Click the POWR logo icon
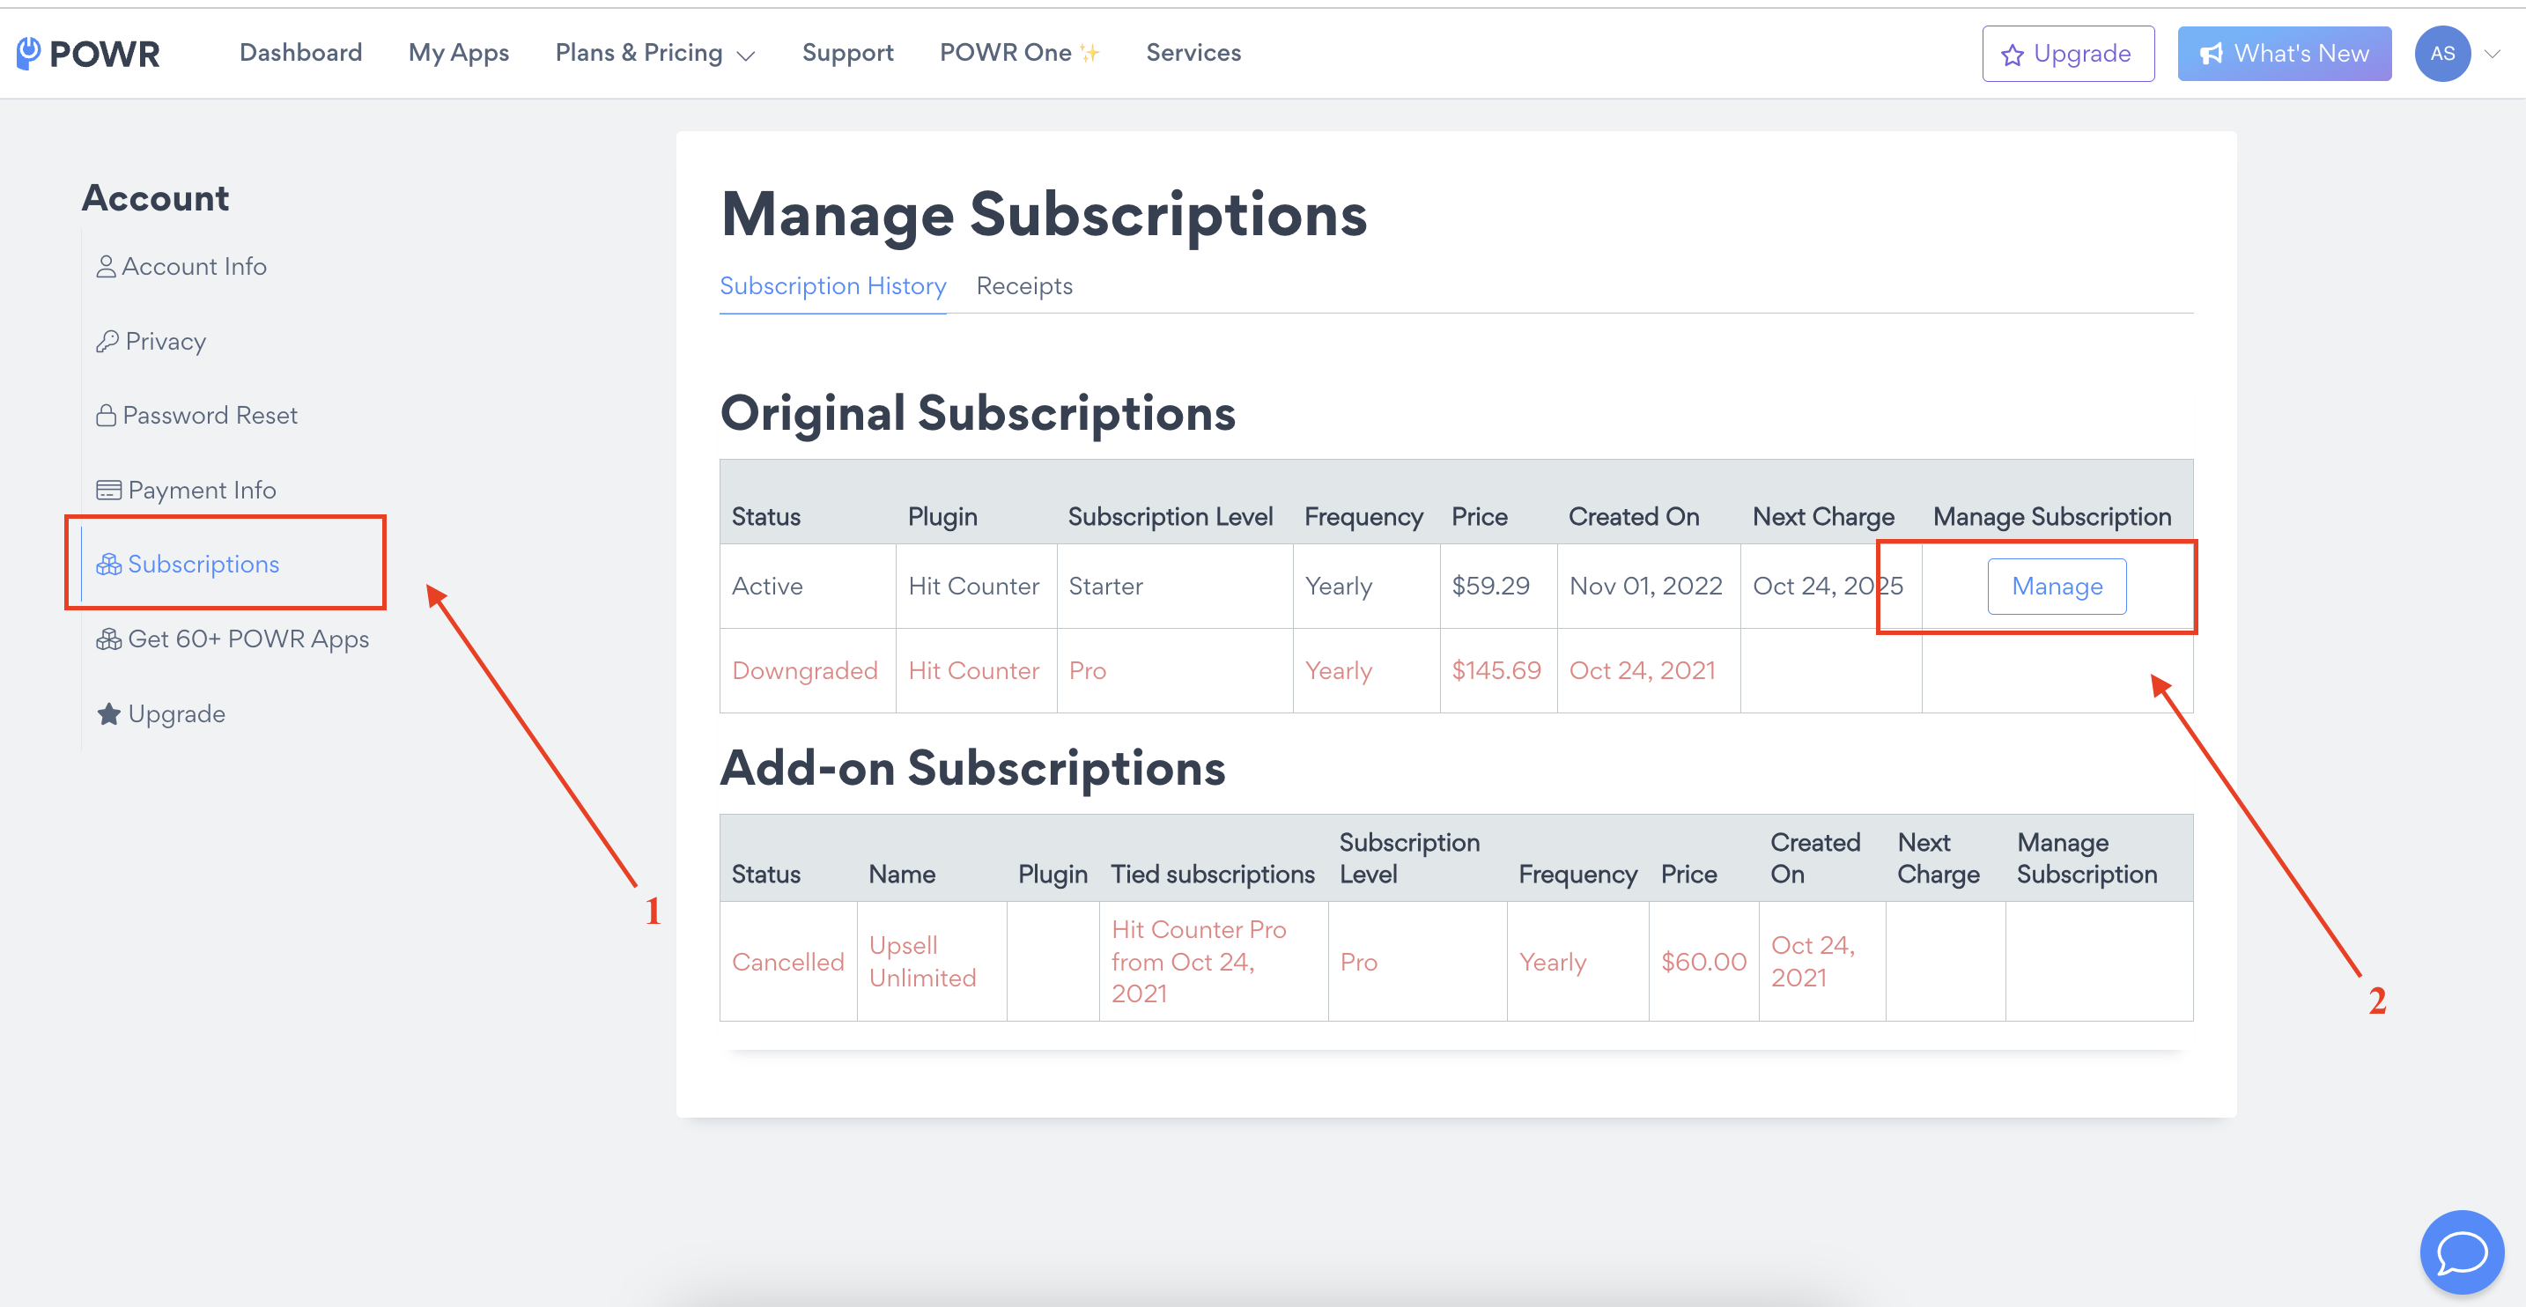The width and height of the screenshot is (2526, 1307). tap(28, 53)
